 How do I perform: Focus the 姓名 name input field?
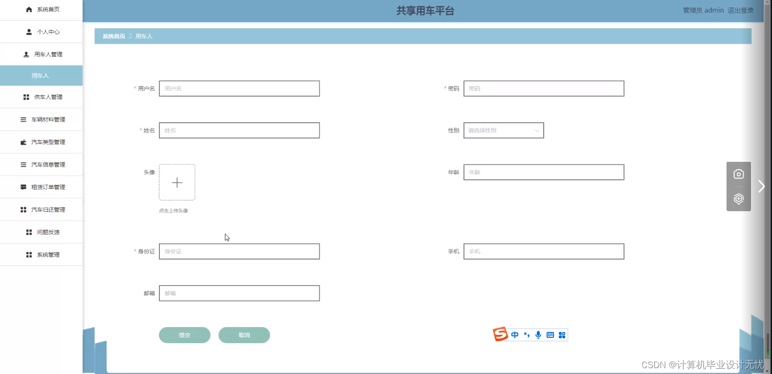pyautogui.click(x=239, y=131)
